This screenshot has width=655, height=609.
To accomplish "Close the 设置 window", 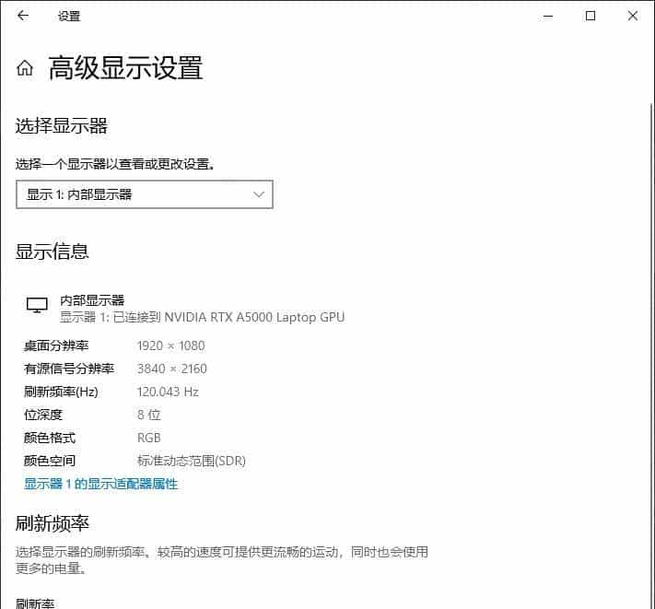I will (633, 16).
